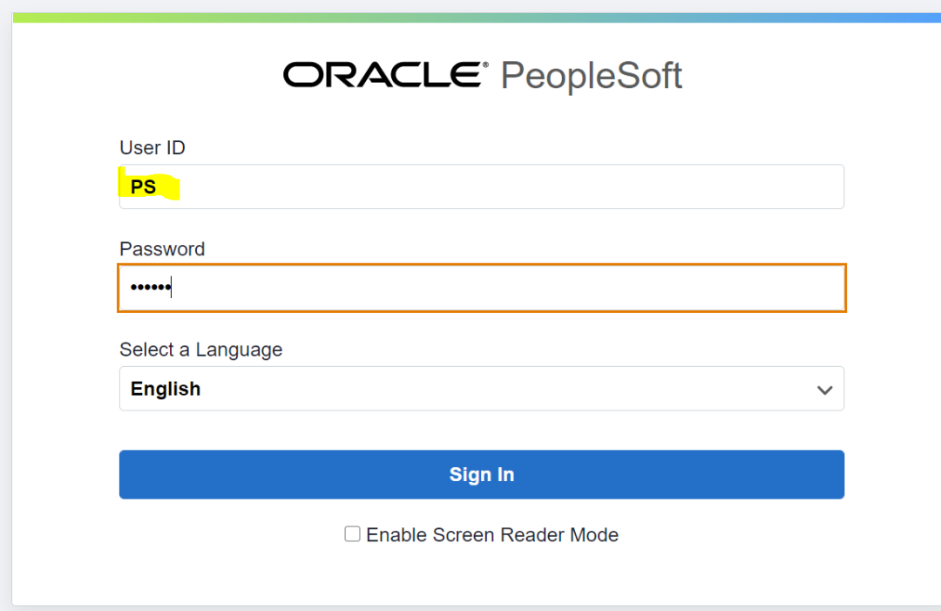Click the Oracle PeopleSoft logo
Image resolution: width=941 pixels, height=611 pixels.
tap(483, 76)
